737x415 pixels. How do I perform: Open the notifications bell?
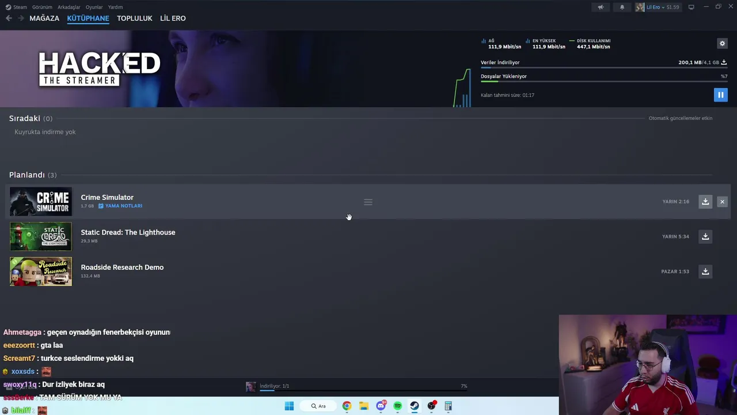(x=622, y=7)
